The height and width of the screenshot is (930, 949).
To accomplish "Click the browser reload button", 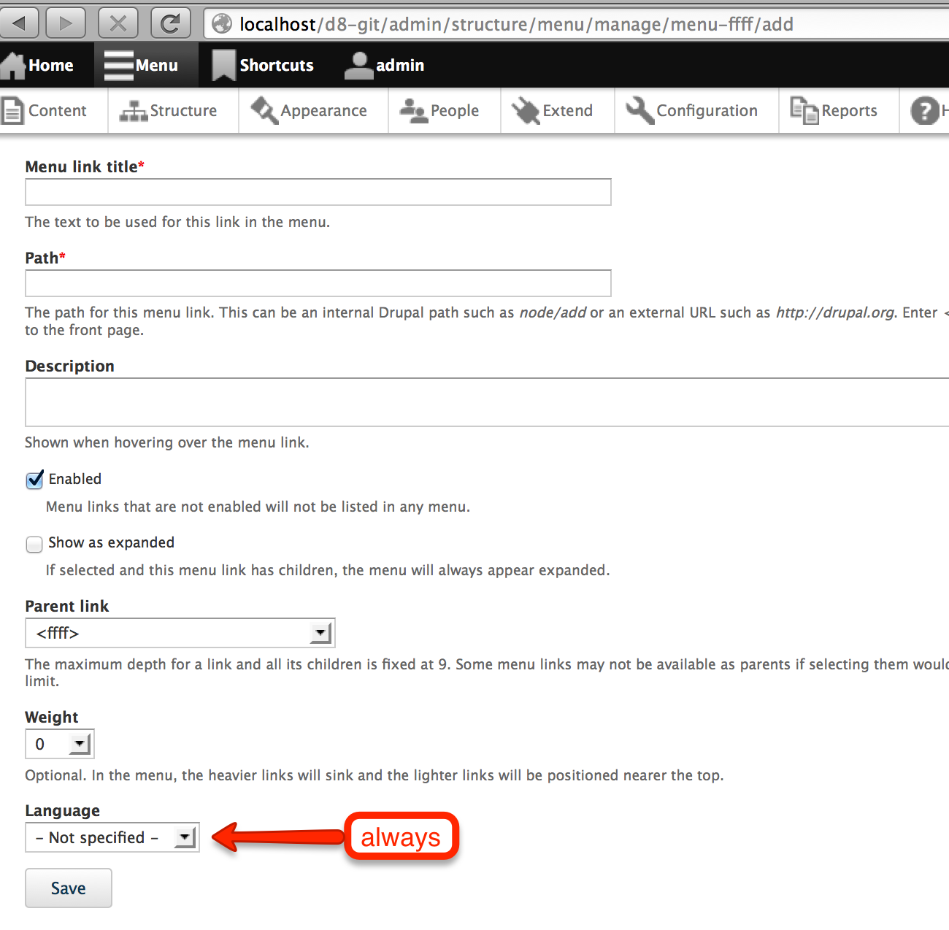I will click(170, 23).
